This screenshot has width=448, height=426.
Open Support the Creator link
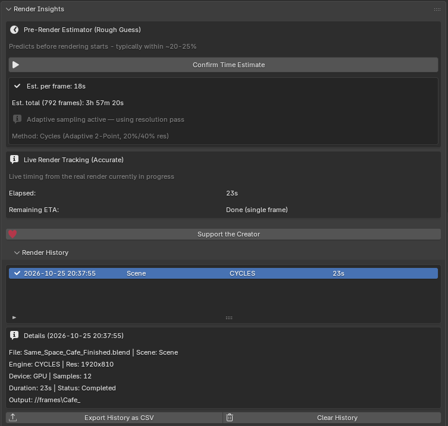pos(223,234)
